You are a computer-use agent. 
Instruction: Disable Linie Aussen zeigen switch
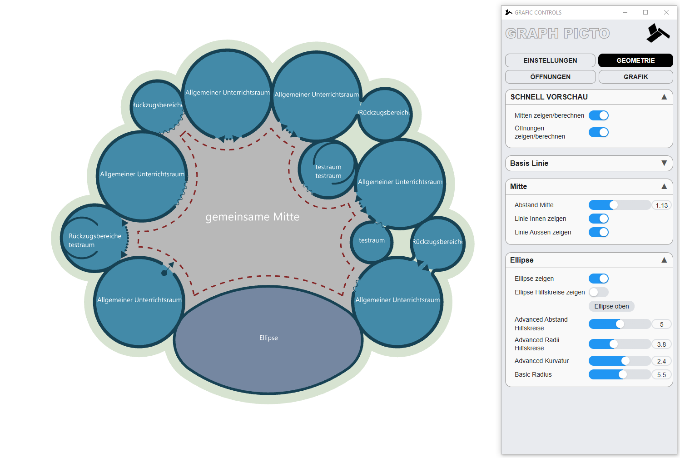click(598, 232)
